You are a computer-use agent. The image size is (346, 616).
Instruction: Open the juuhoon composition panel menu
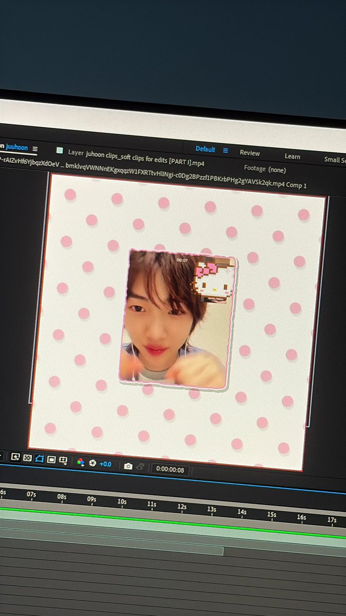pyautogui.click(x=35, y=149)
